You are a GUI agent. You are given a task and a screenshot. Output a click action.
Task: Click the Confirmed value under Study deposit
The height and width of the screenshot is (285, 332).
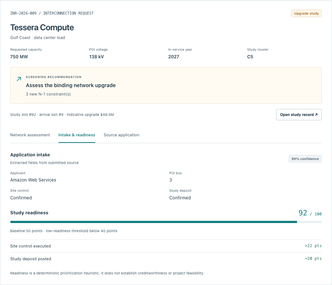point(180,198)
